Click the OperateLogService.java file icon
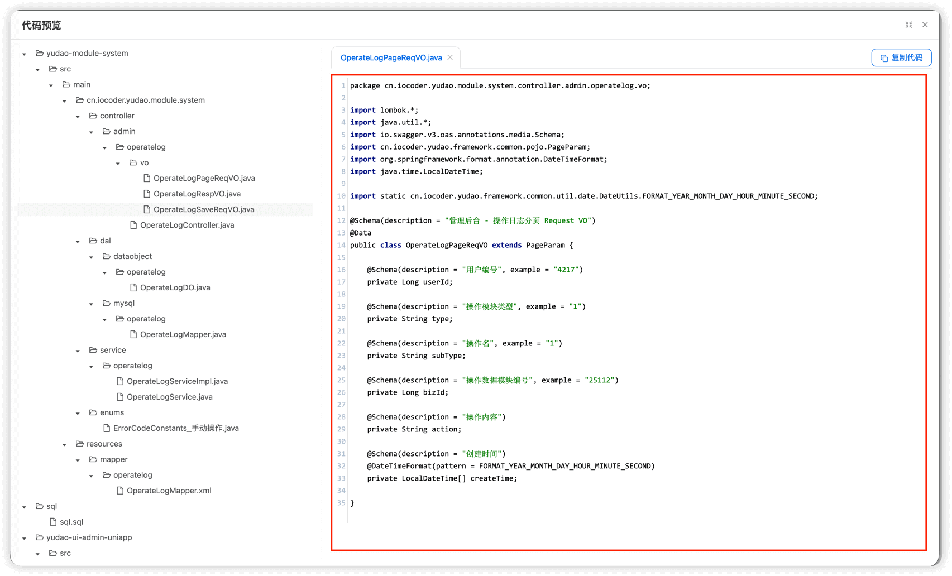Viewport: 952px width, 576px height. 120,397
